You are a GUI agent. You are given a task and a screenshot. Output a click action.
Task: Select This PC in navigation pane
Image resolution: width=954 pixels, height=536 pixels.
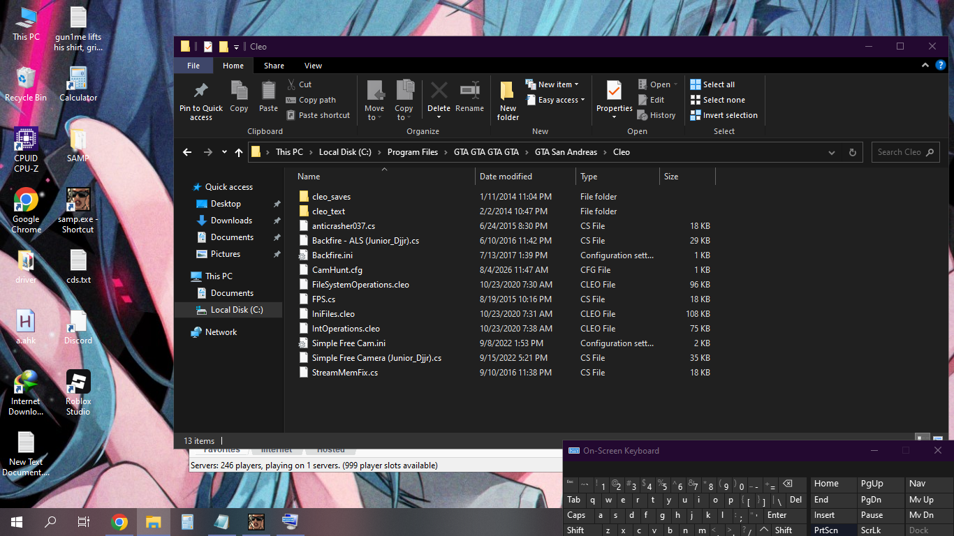click(219, 276)
